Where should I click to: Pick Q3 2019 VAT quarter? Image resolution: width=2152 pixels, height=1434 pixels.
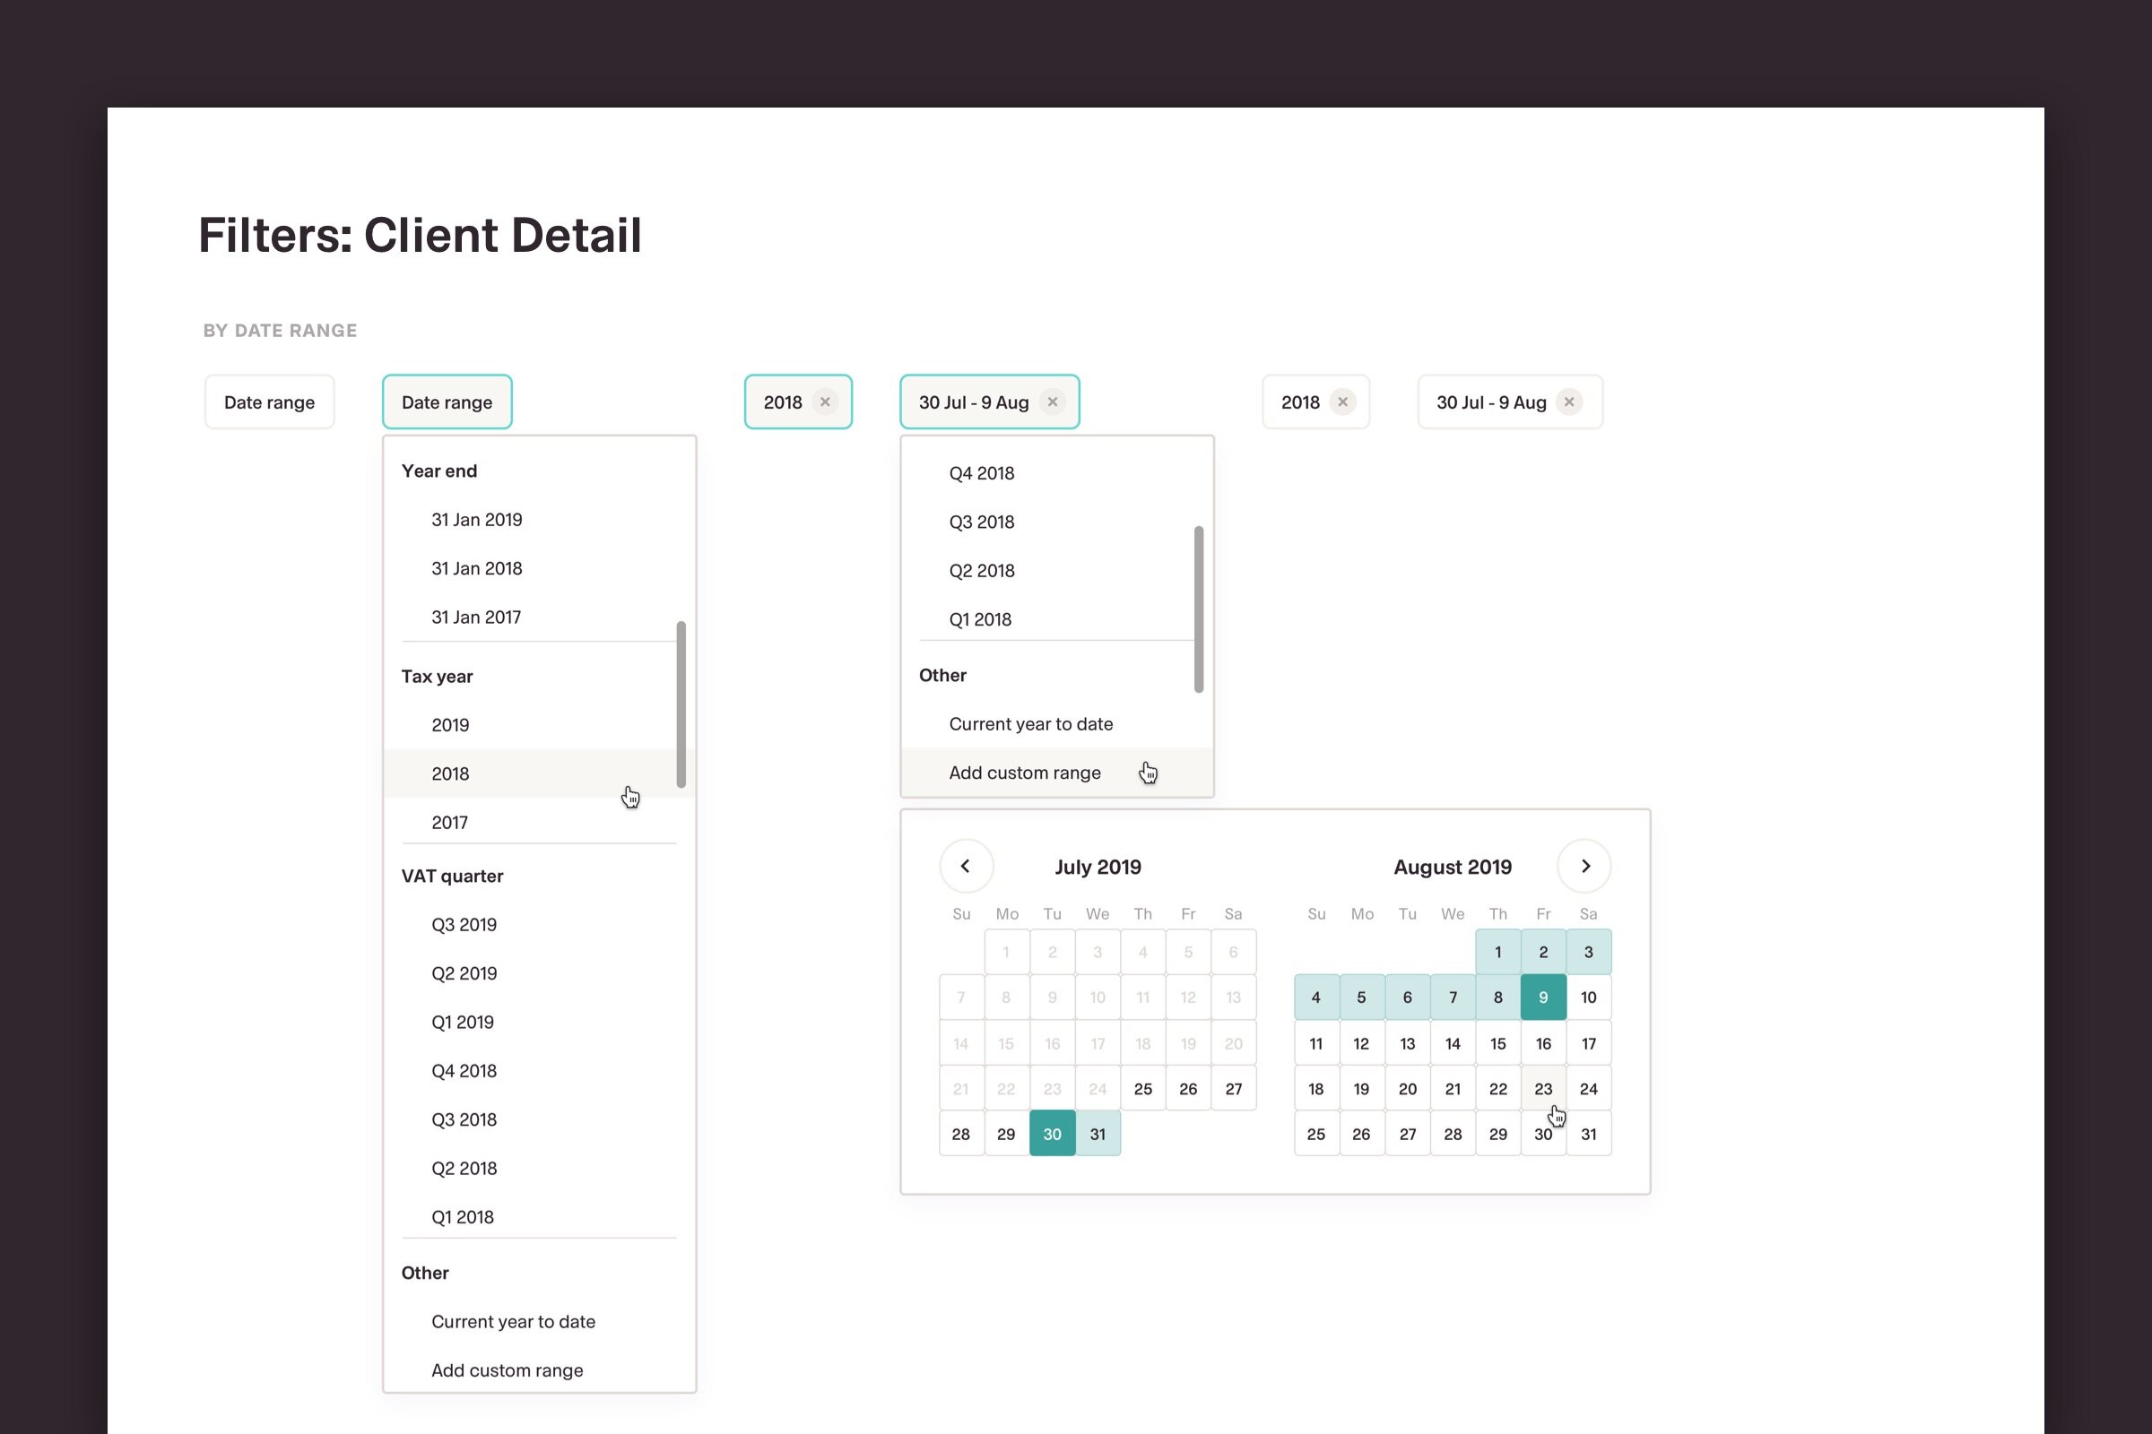coord(464,925)
